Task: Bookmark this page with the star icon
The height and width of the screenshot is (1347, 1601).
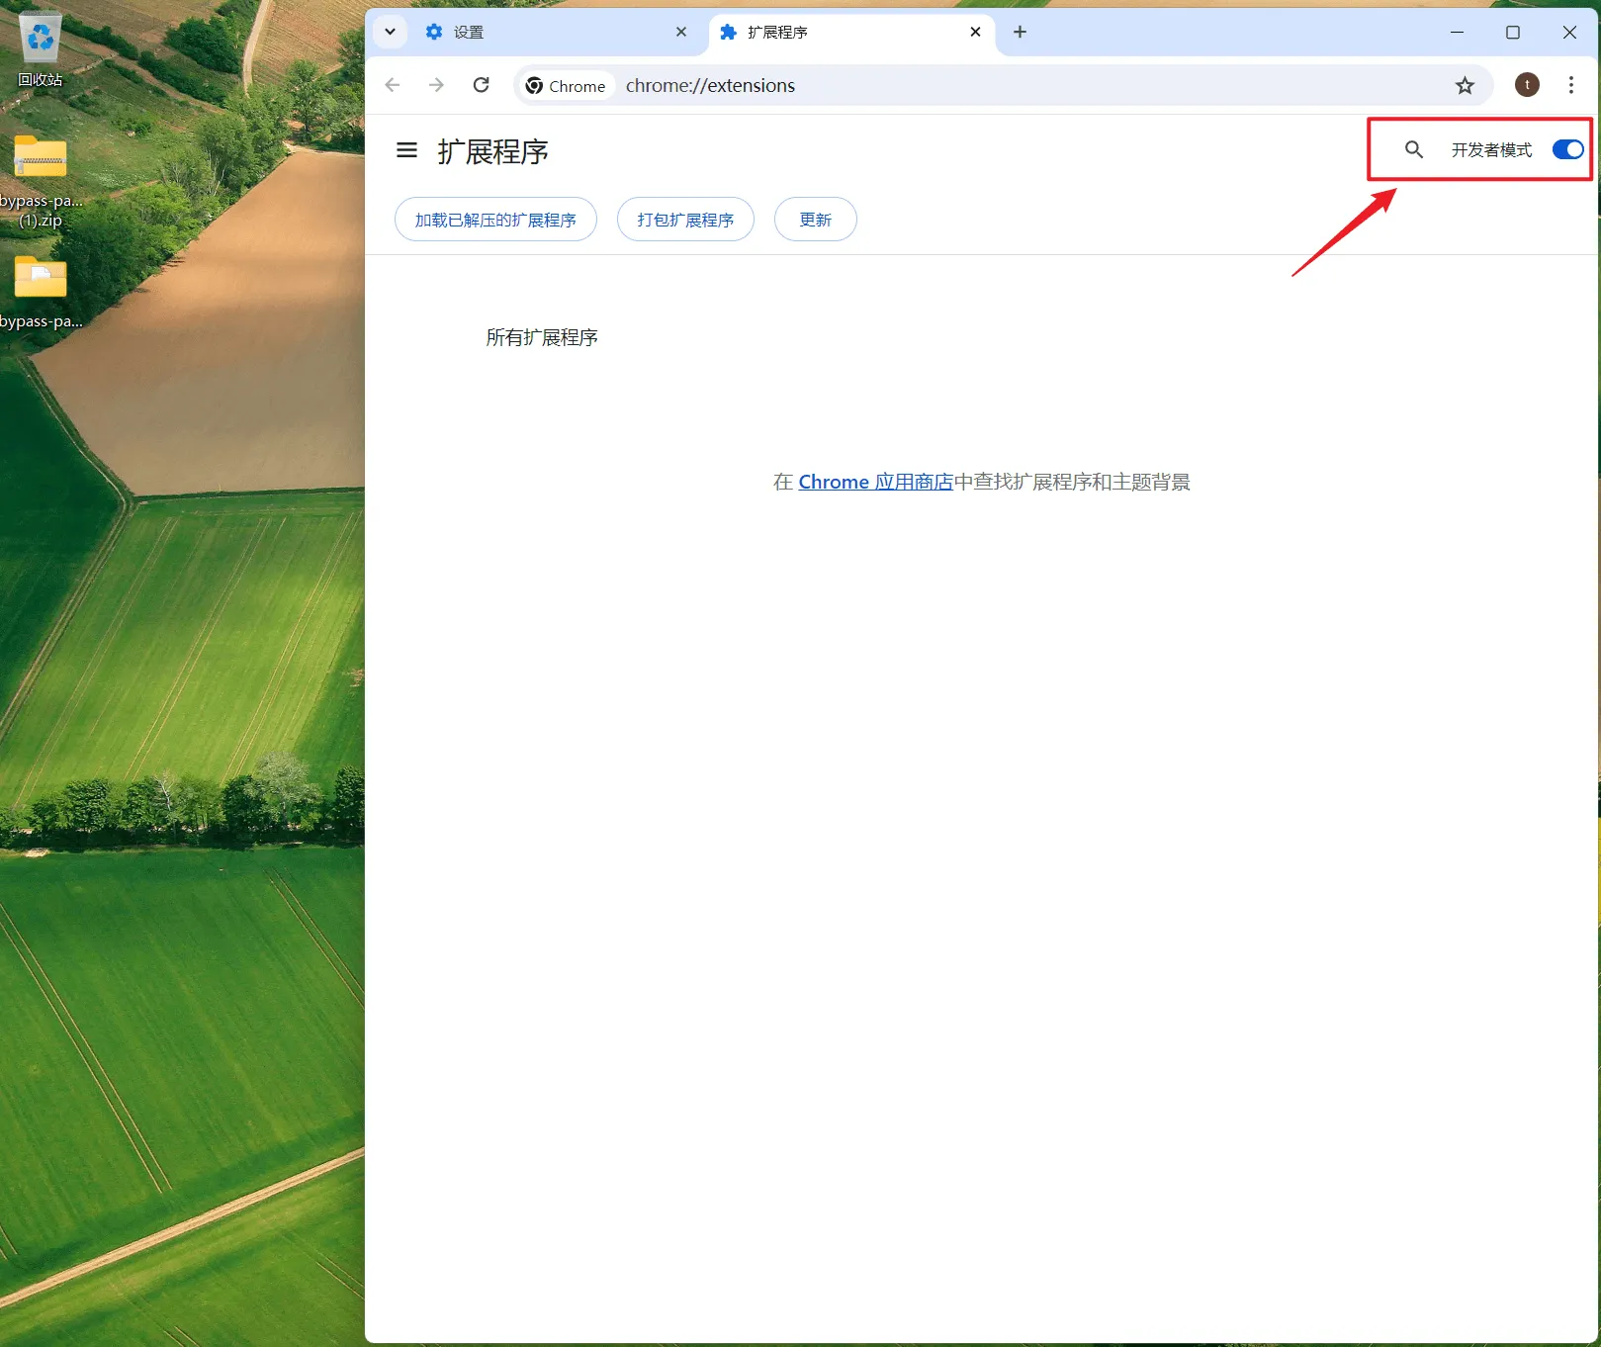Action: coord(1465,85)
